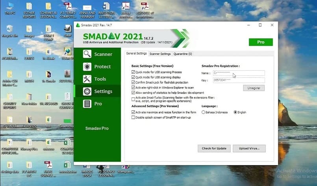
Task: Click into the registration Key field
Action: pyautogui.click(x=239, y=80)
